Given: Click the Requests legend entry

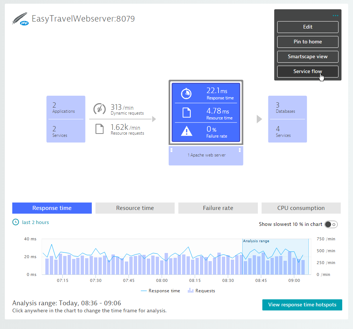Looking at the screenshot, I should [x=201, y=291].
